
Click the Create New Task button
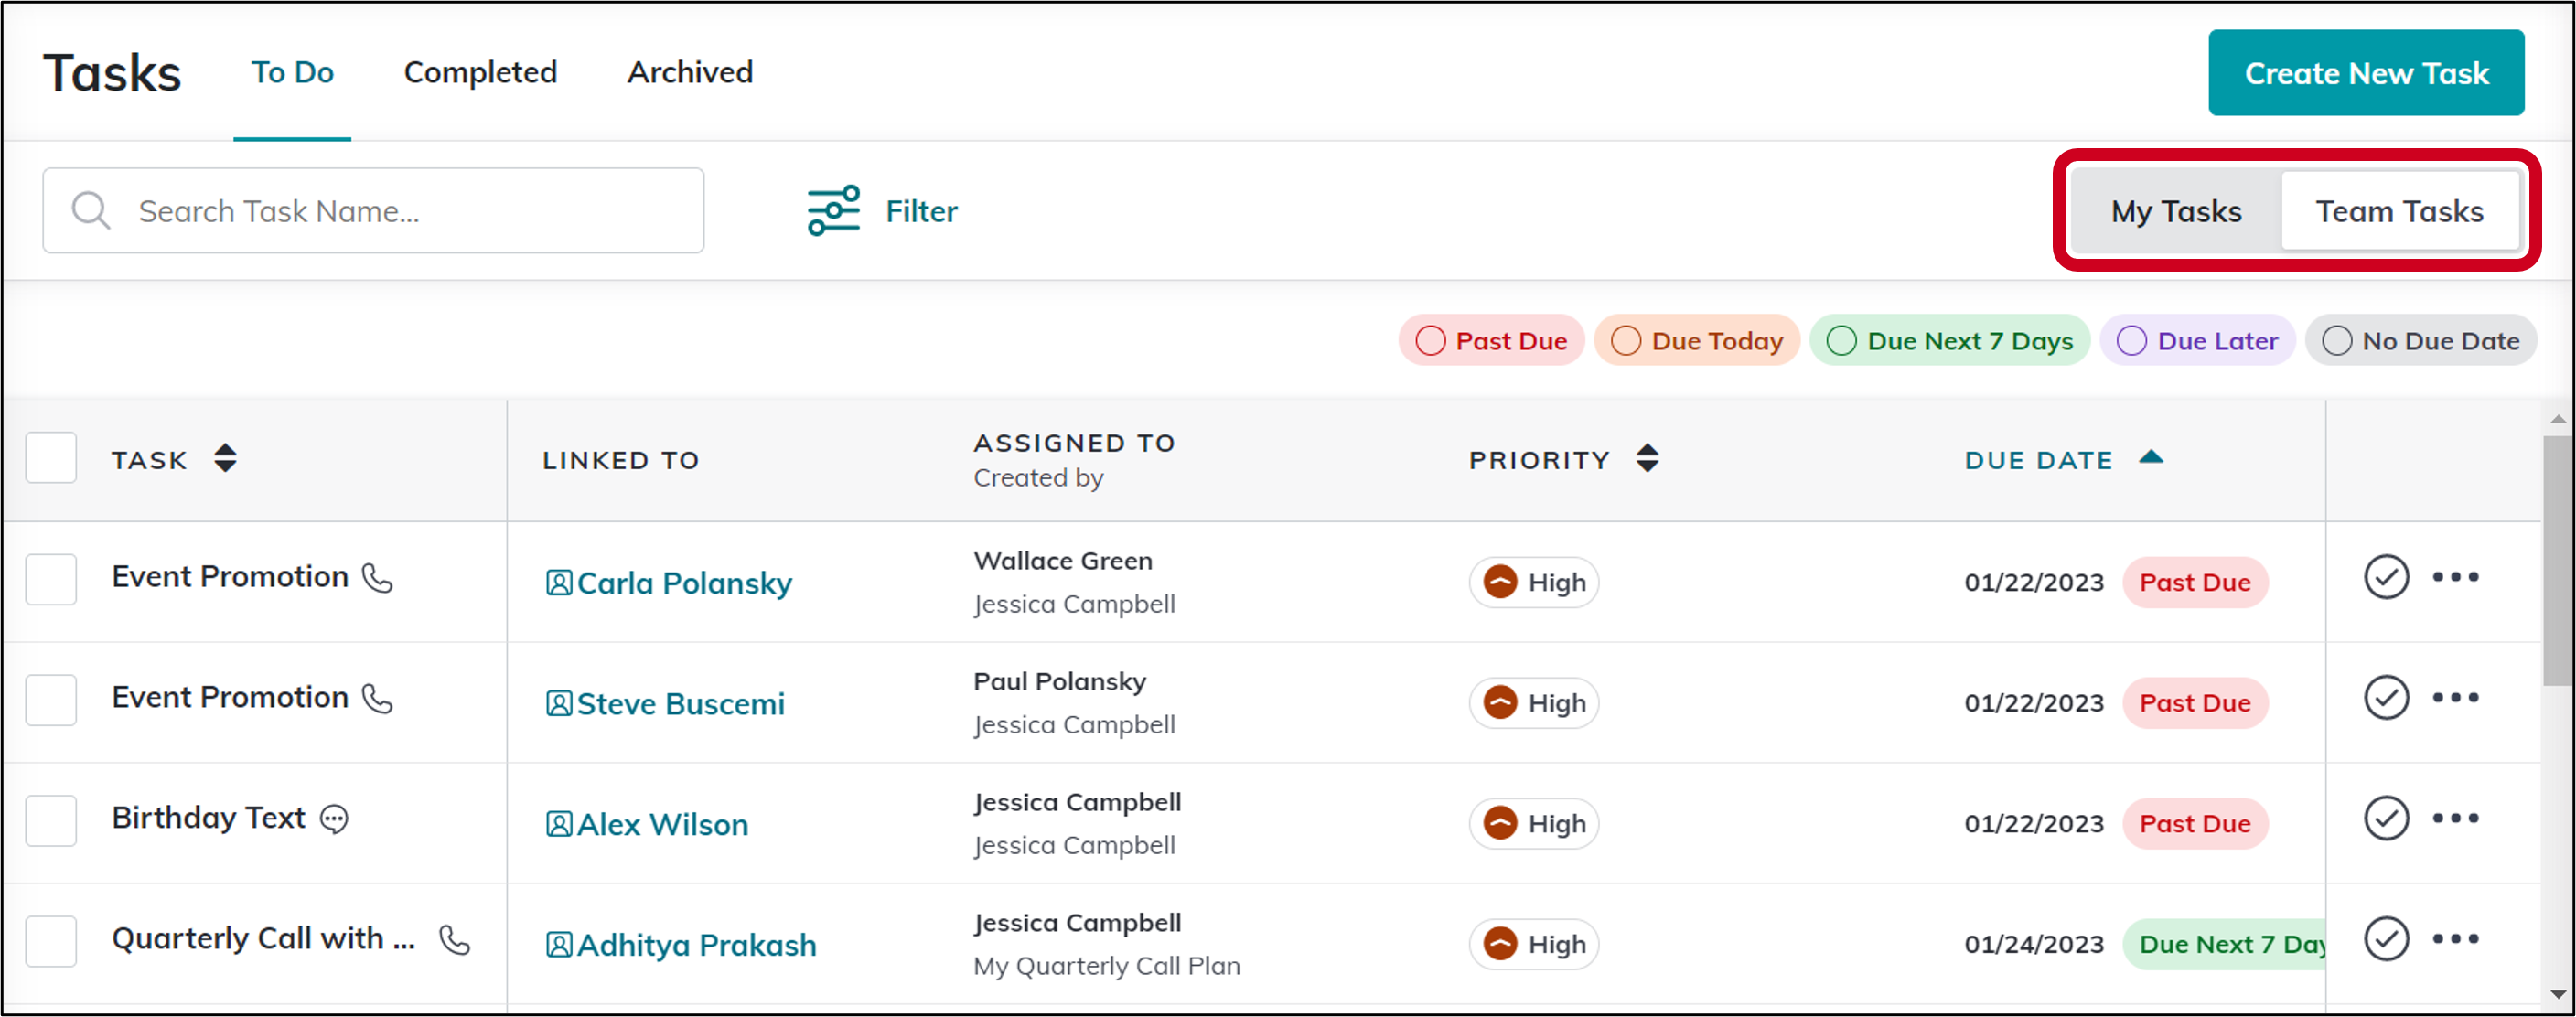pos(2366,72)
